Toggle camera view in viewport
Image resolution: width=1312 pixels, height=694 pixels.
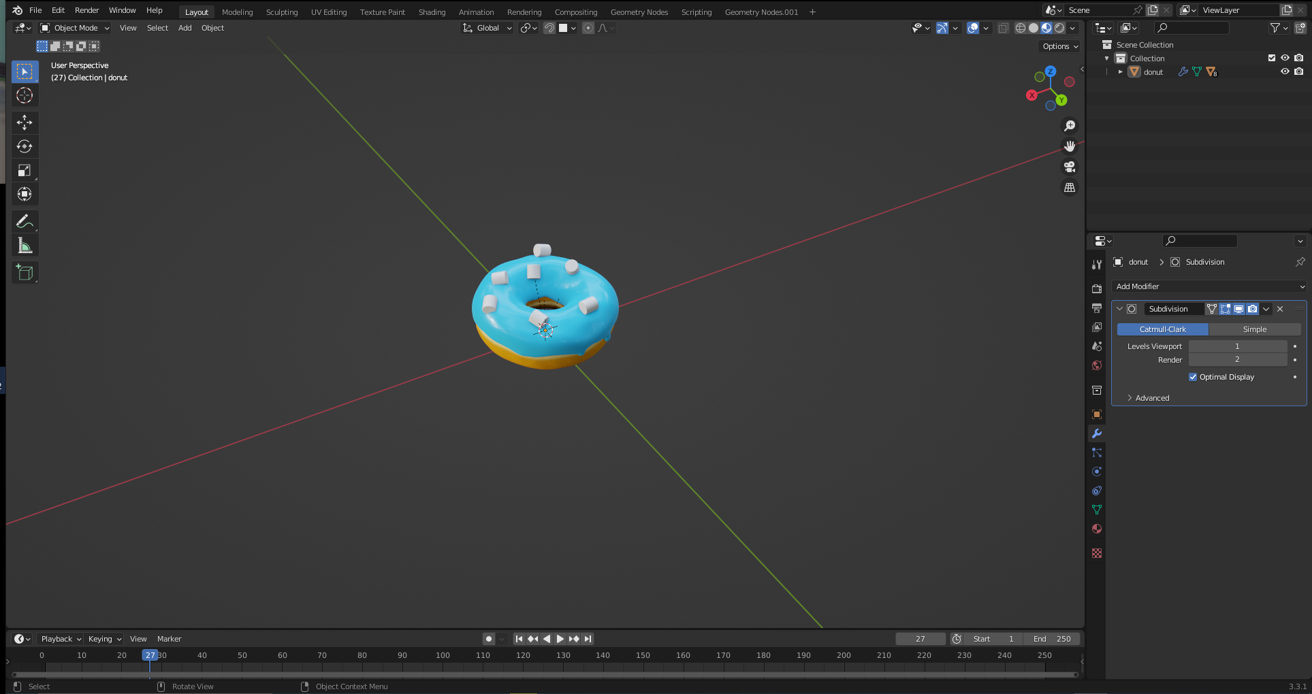coord(1070,167)
